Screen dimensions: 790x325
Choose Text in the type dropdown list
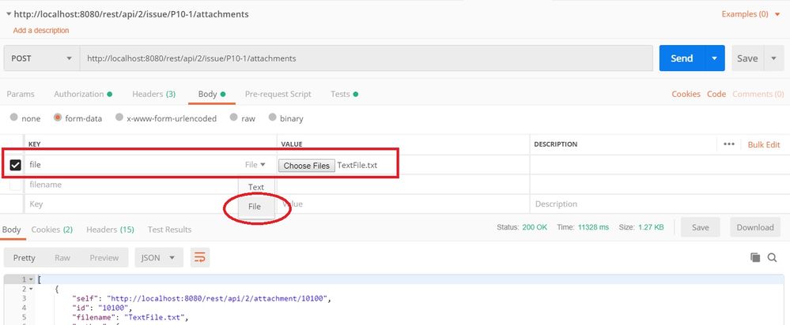click(256, 187)
